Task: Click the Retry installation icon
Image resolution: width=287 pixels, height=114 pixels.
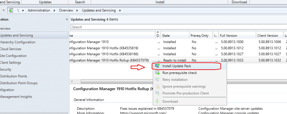Action: pyautogui.click(x=157, y=80)
